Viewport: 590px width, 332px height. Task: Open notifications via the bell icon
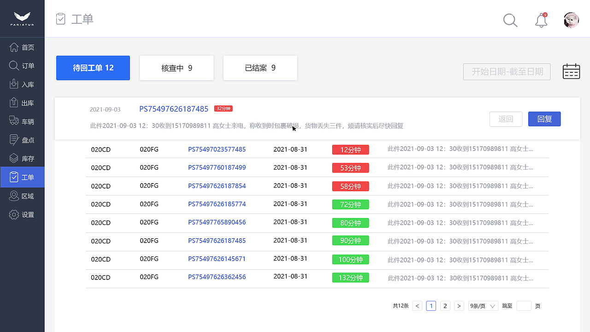540,20
